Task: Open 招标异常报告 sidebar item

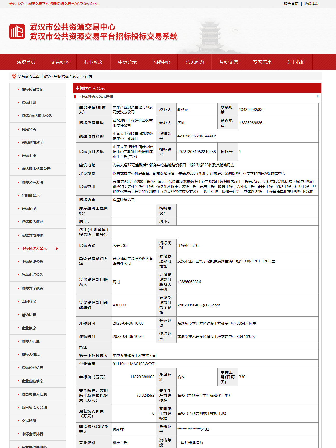Action: 32,288
